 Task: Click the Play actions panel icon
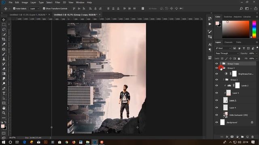click(210, 24)
